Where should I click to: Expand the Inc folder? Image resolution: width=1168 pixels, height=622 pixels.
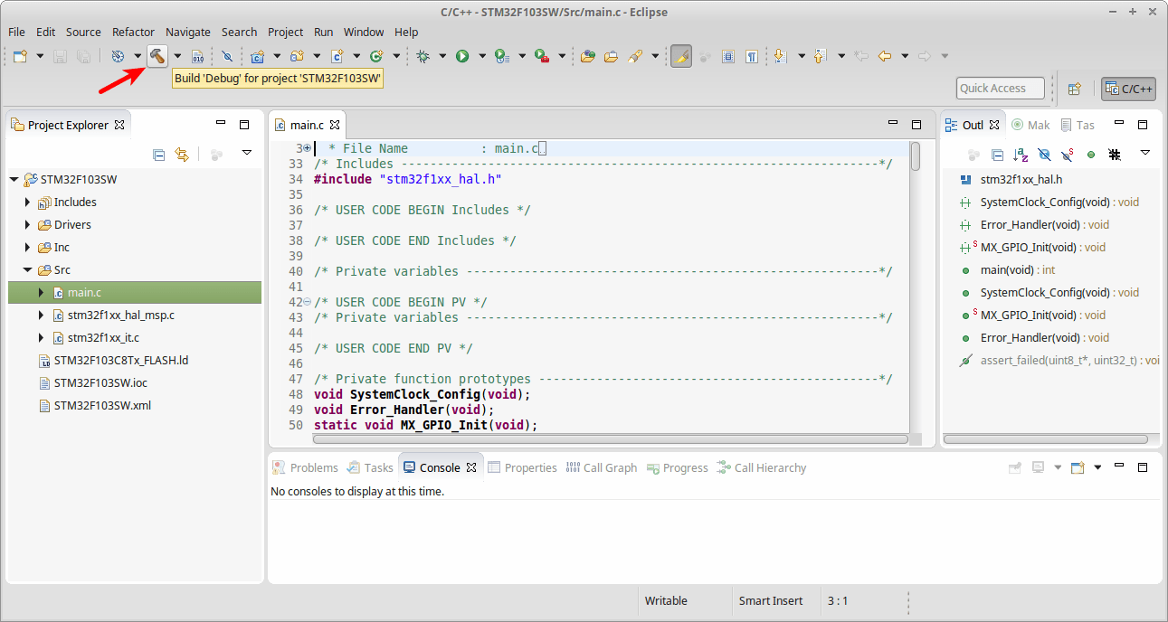(x=28, y=248)
